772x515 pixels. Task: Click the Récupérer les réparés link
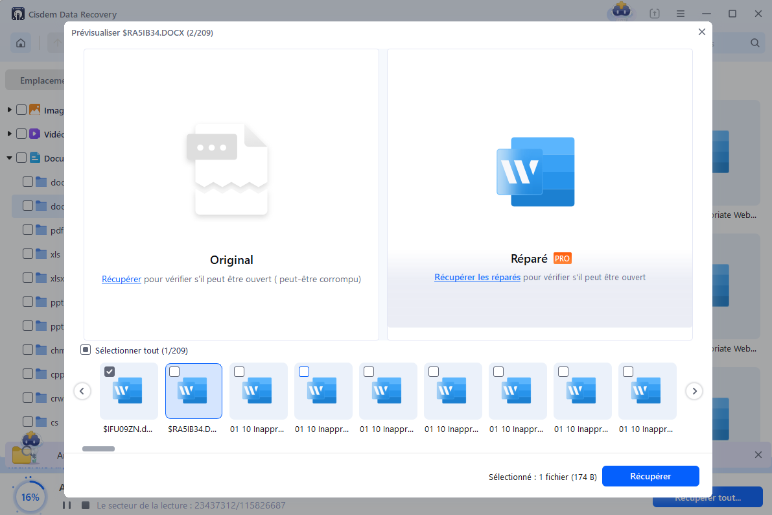point(477,278)
